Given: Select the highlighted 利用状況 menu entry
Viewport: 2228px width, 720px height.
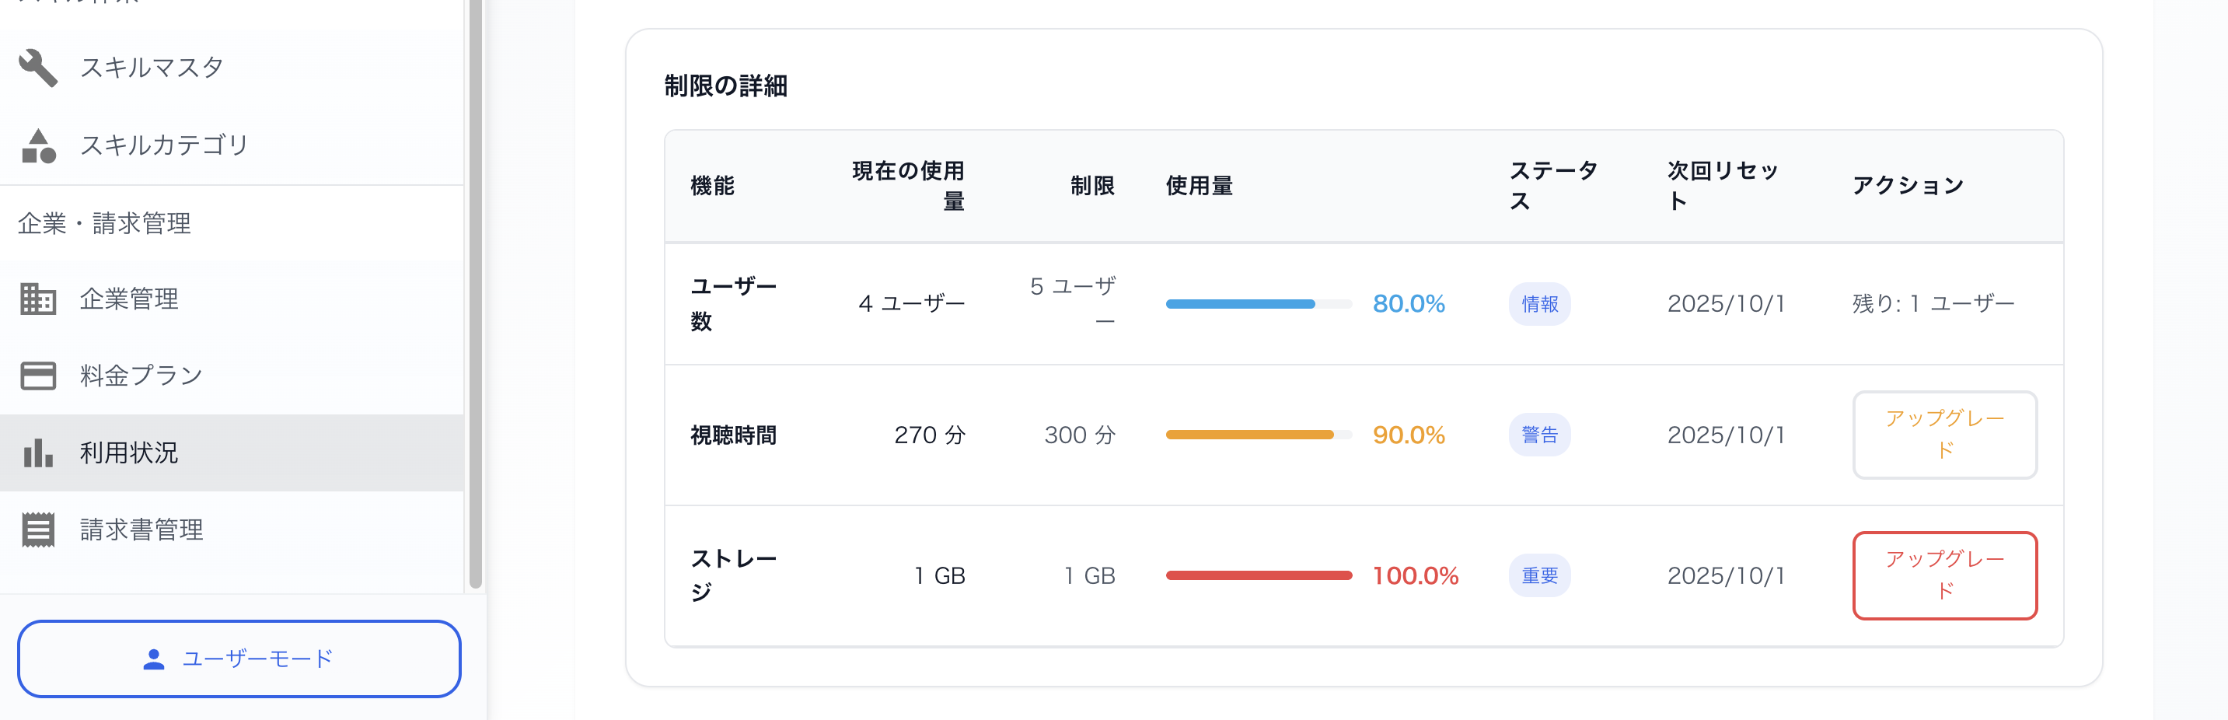Looking at the screenshot, I should point(128,452).
